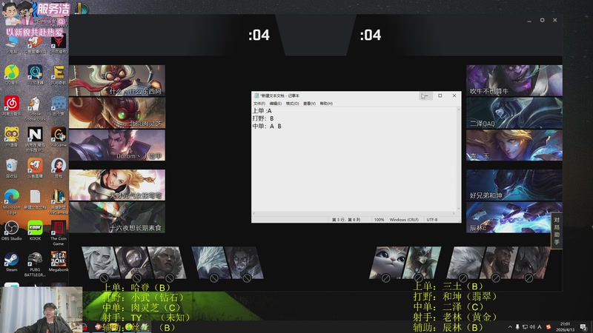593x333 pixels.
Task: Click the bearded banned champion on right team
Action: point(499,263)
